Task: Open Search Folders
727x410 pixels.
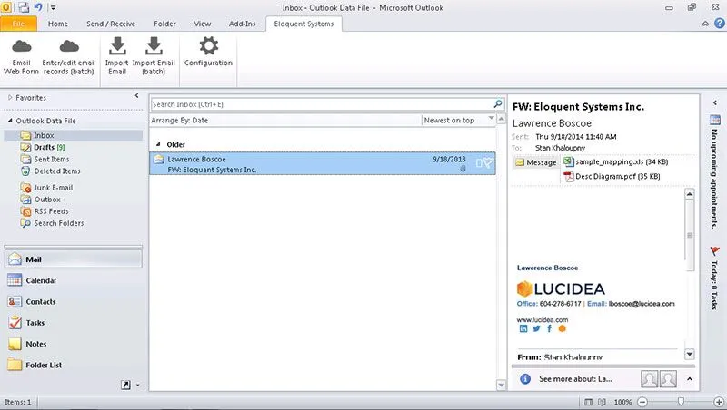Action: pos(53,223)
